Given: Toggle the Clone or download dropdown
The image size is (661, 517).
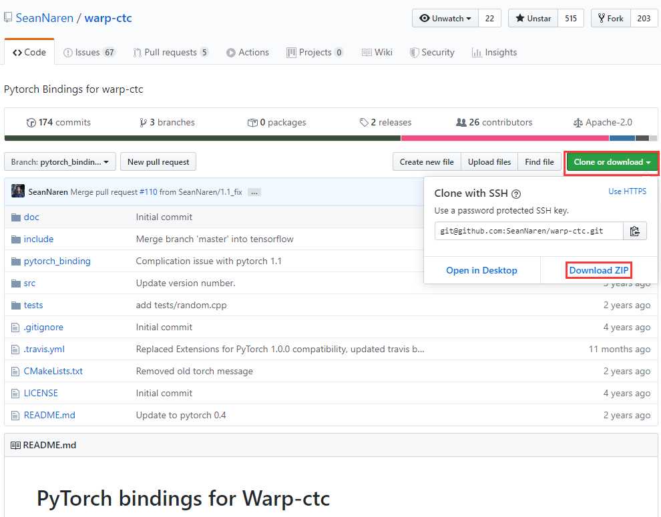Looking at the screenshot, I should 612,162.
